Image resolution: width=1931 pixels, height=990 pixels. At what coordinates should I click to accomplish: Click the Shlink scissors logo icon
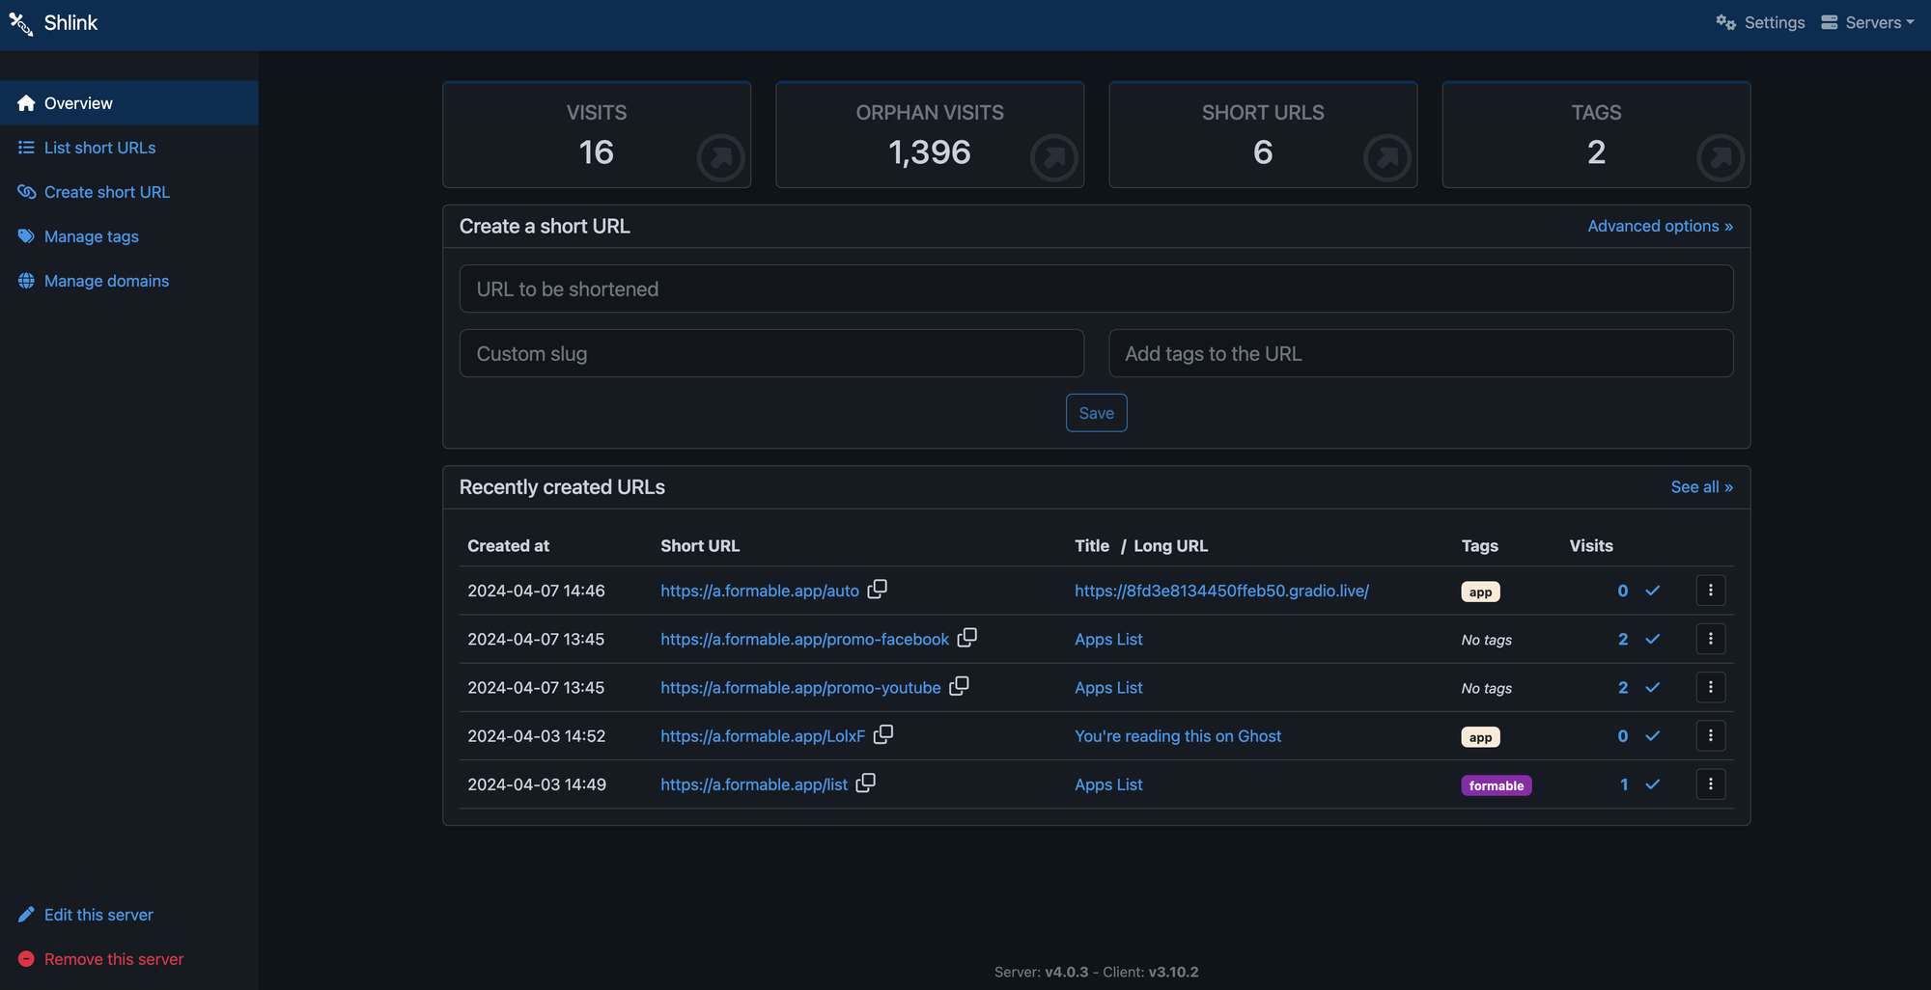[x=20, y=23]
